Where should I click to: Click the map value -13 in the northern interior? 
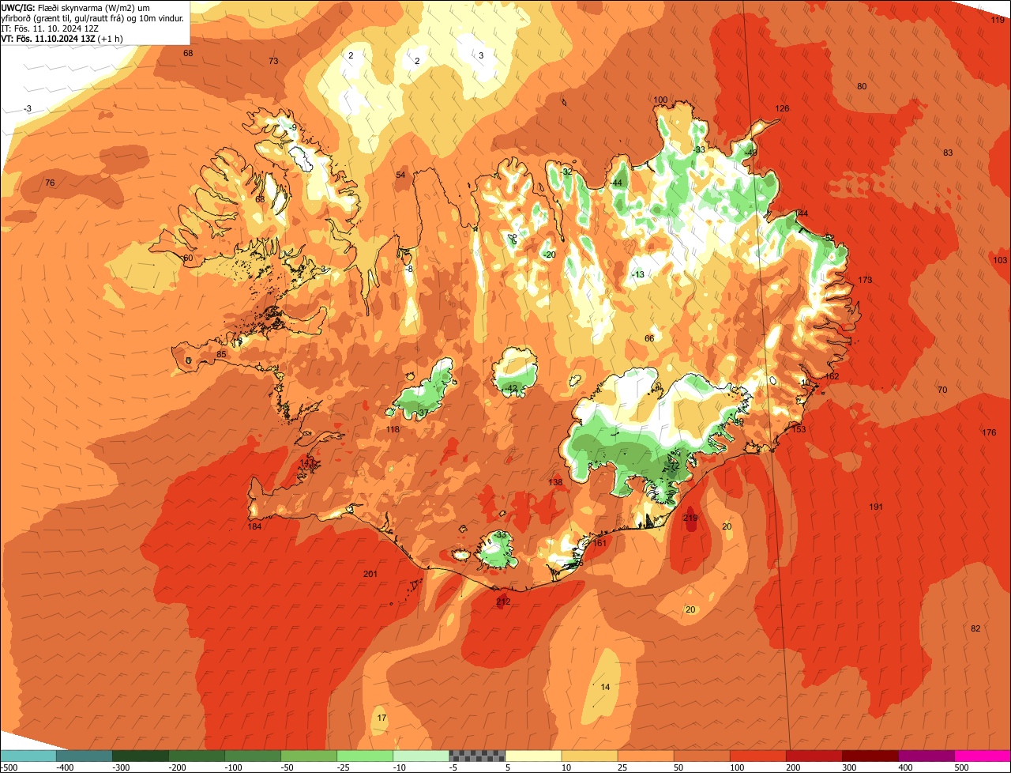click(x=638, y=274)
